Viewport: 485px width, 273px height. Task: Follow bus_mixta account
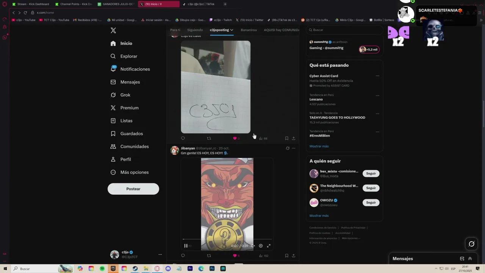click(371, 174)
